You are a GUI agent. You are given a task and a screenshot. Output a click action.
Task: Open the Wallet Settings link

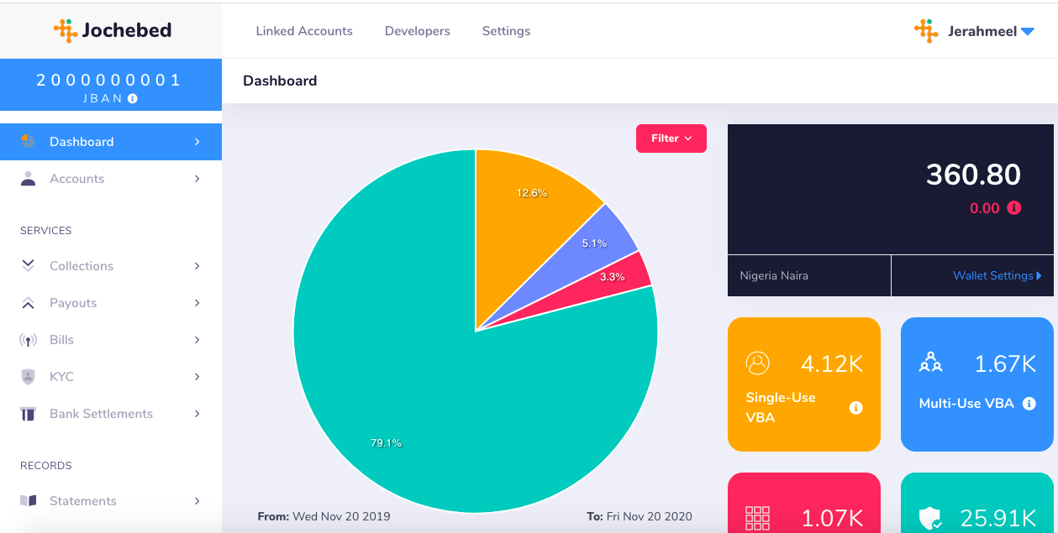point(997,275)
